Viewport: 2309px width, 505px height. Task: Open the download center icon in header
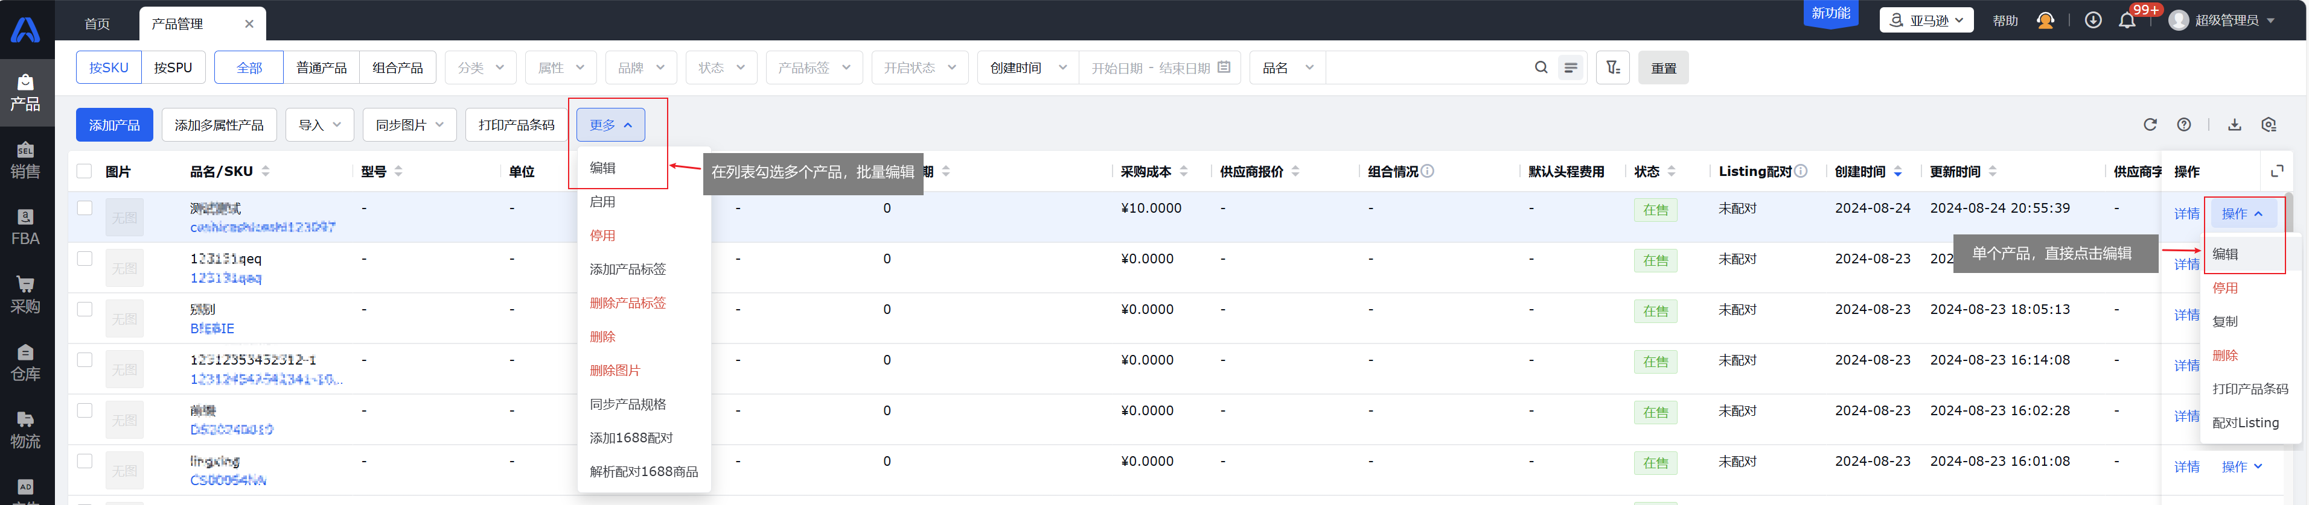pos(2093,20)
